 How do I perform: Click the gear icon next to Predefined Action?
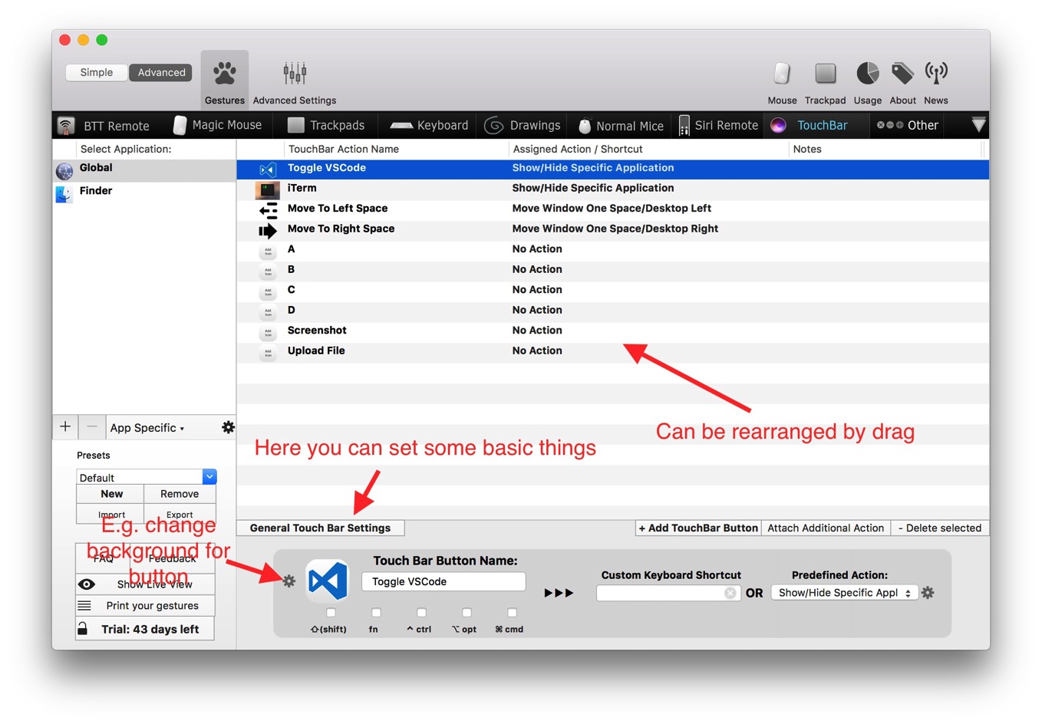pos(928,593)
